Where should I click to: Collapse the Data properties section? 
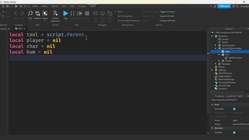coord(212,105)
